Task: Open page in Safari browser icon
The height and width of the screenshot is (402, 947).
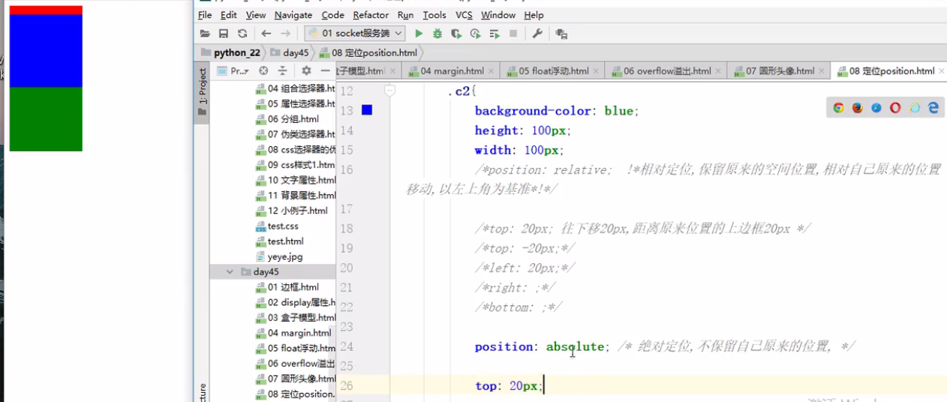Action: (x=876, y=108)
